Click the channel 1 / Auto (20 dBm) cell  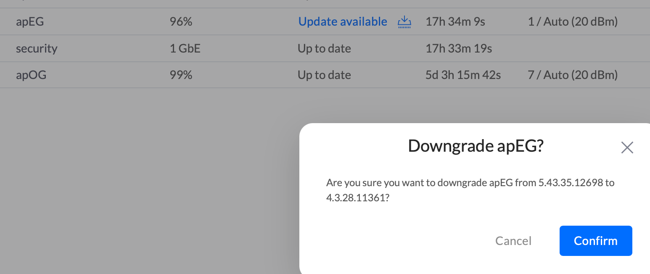click(x=573, y=21)
